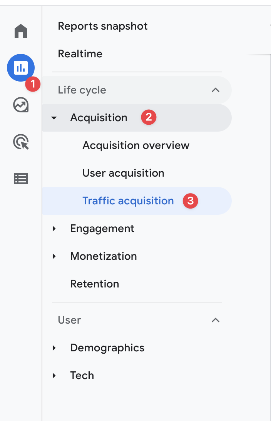Open the Realtime report
This screenshot has width=271, height=421.
[80, 54]
